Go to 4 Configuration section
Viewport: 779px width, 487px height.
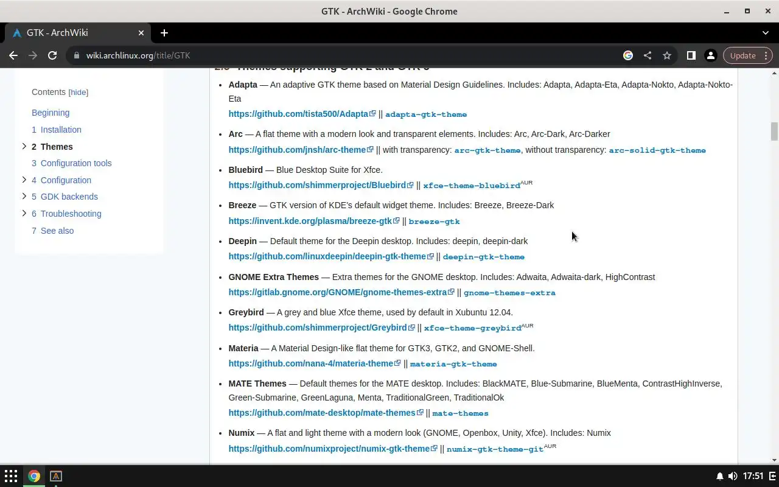point(61,180)
